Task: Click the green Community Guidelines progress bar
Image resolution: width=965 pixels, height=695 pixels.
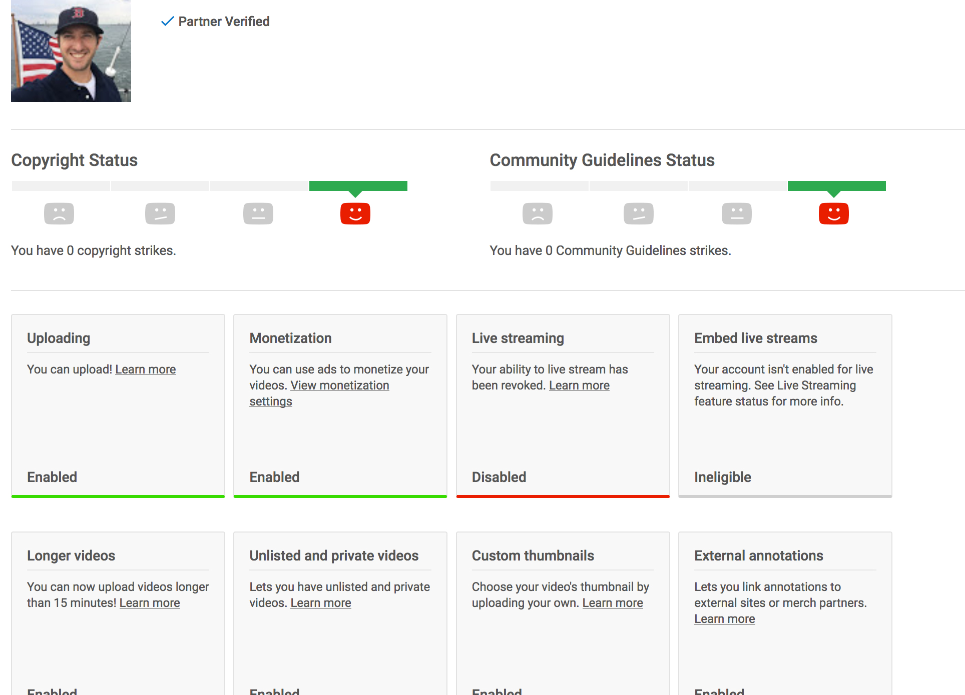Action: pyautogui.click(x=837, y=186)
